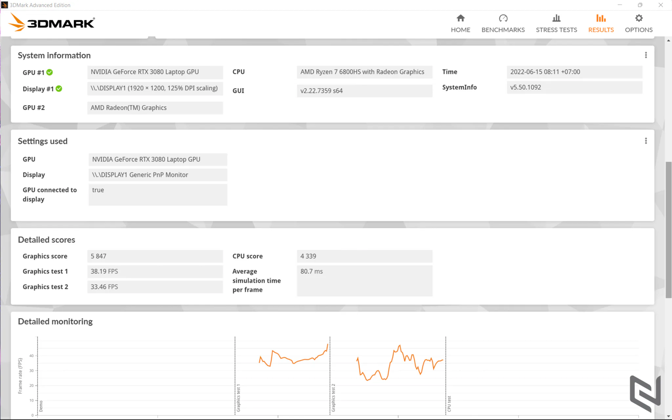Image resolution: width=672 pixels, height=420 pixels.
Task: Click the Settings used heading
Action: 43,141
